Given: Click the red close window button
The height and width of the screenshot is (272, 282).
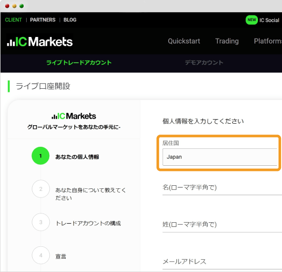Looking at the screenshot, I should tap(7, 6).
